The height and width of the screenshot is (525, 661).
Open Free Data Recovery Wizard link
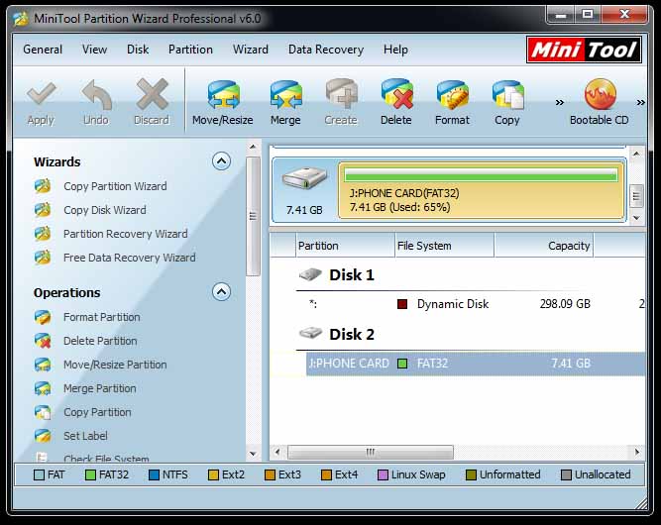coord(130,258)
